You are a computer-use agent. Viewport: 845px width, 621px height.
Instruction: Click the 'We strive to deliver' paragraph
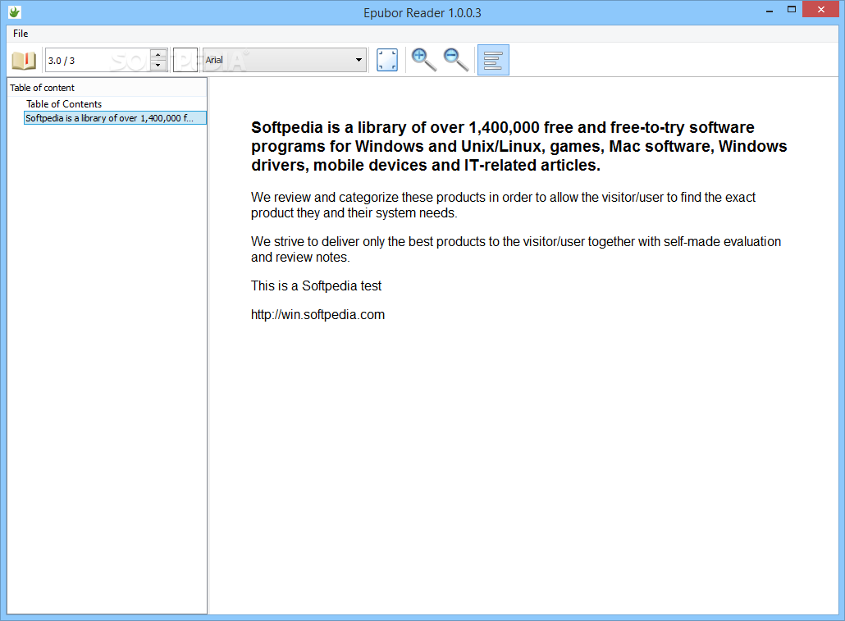point(516,249)
